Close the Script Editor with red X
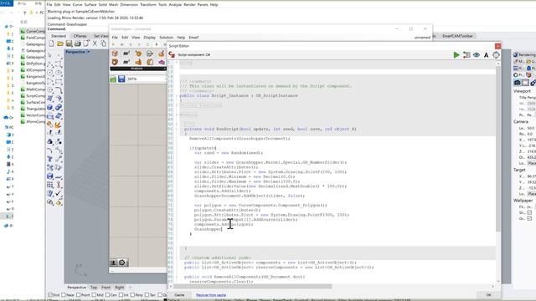536x301 pixels. click(x=497, y=46)
